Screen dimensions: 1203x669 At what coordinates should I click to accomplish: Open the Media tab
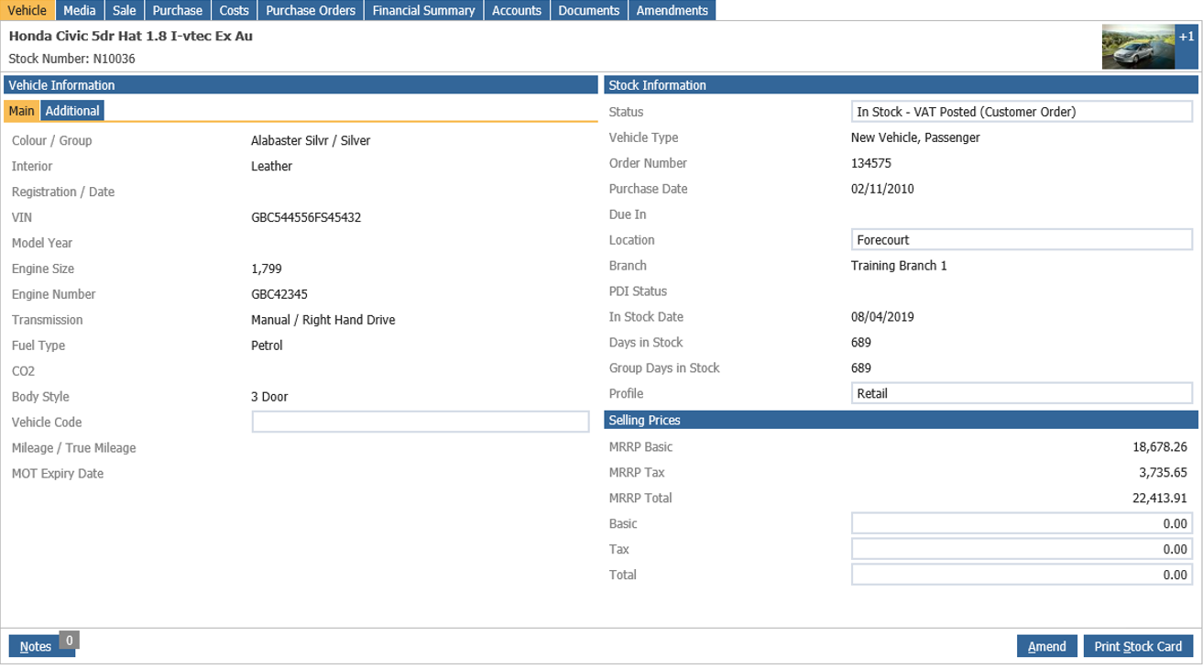point(80,10)
